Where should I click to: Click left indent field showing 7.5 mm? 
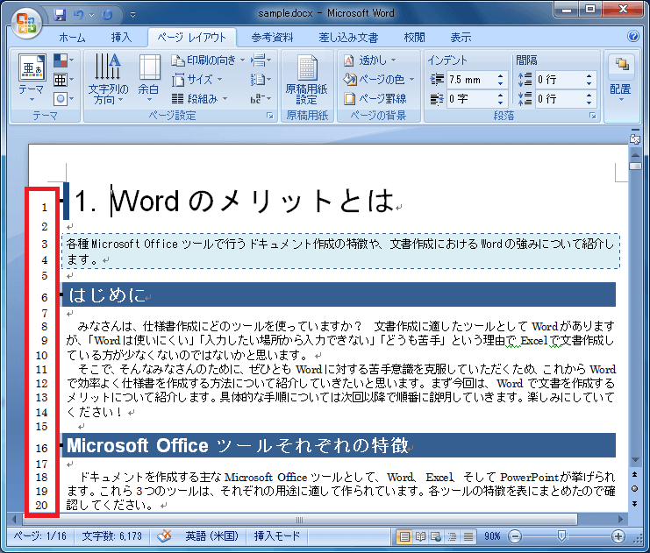470,80
